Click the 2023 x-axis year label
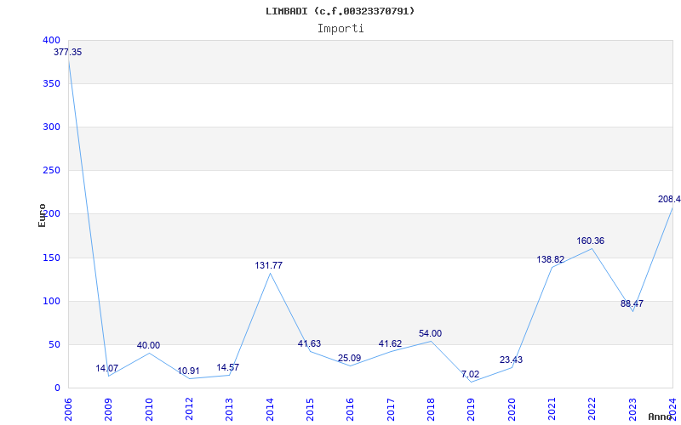The width and height of the screenshot is (681, 425). coord(632,410)
